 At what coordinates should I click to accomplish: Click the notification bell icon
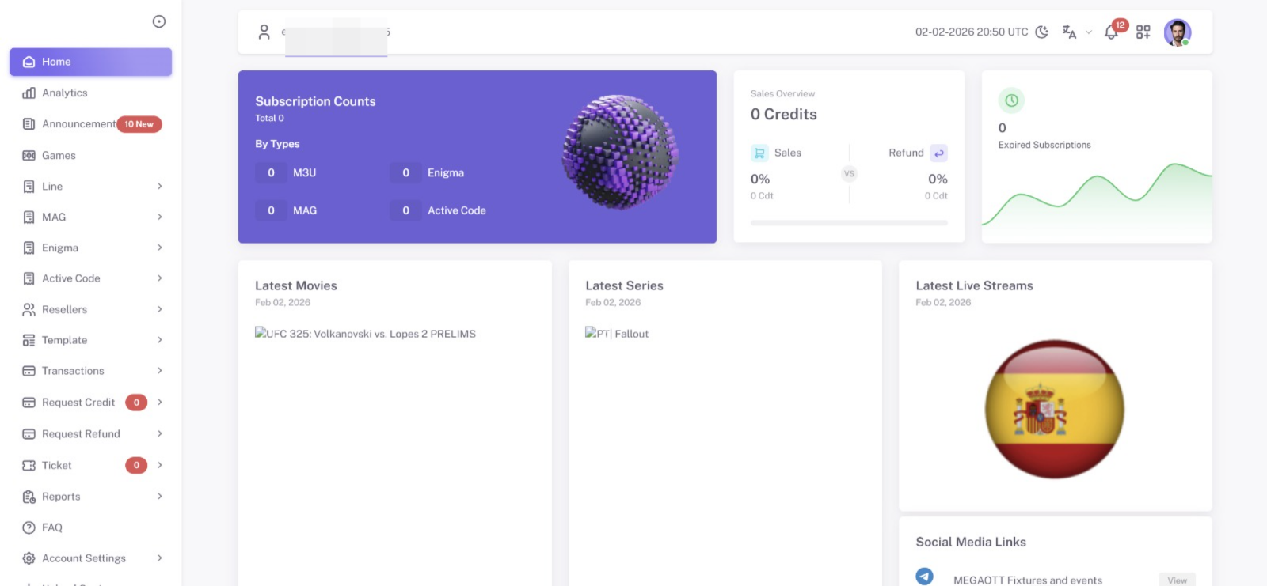1111,32
